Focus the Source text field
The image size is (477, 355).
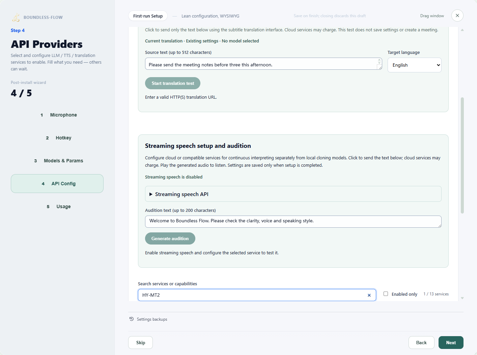point(263,64)
